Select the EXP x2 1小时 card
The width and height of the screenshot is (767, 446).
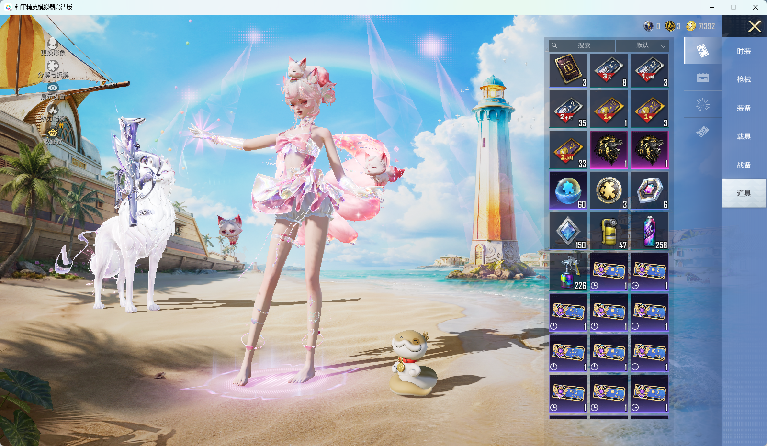650,70
